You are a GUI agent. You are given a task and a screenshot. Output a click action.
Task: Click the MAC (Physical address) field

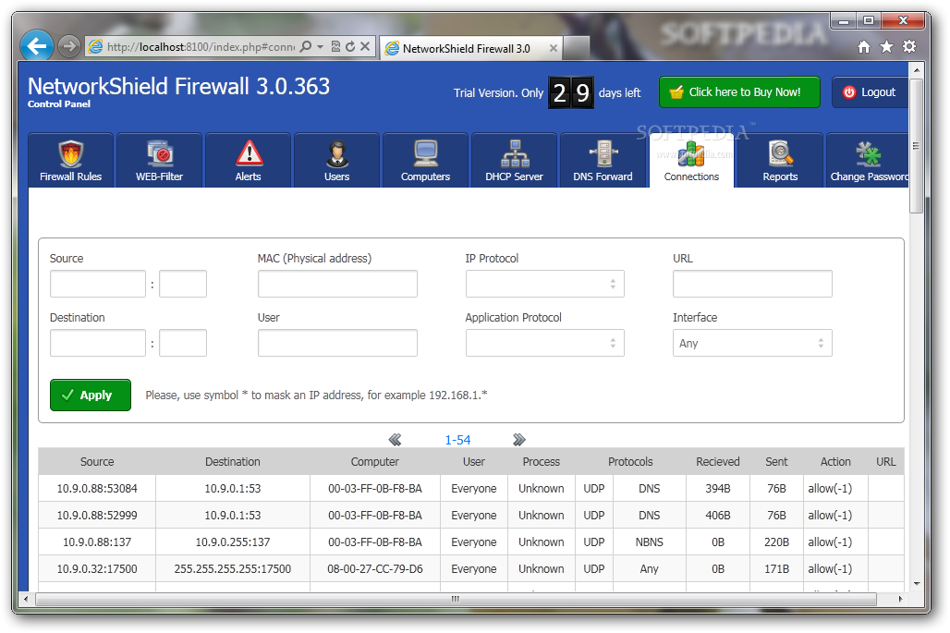click(x=337, y=284)
